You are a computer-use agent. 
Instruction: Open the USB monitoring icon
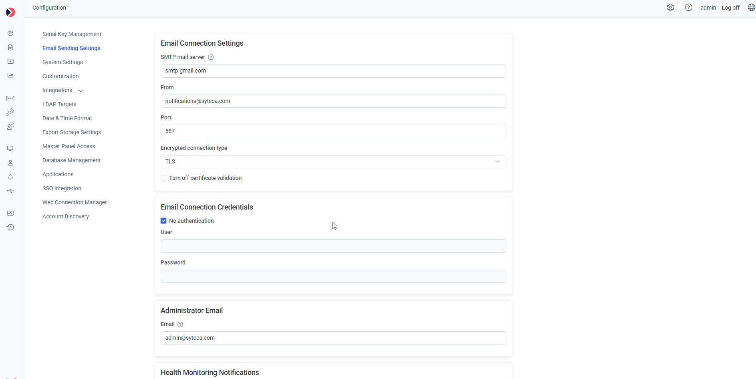click(10, 191)
